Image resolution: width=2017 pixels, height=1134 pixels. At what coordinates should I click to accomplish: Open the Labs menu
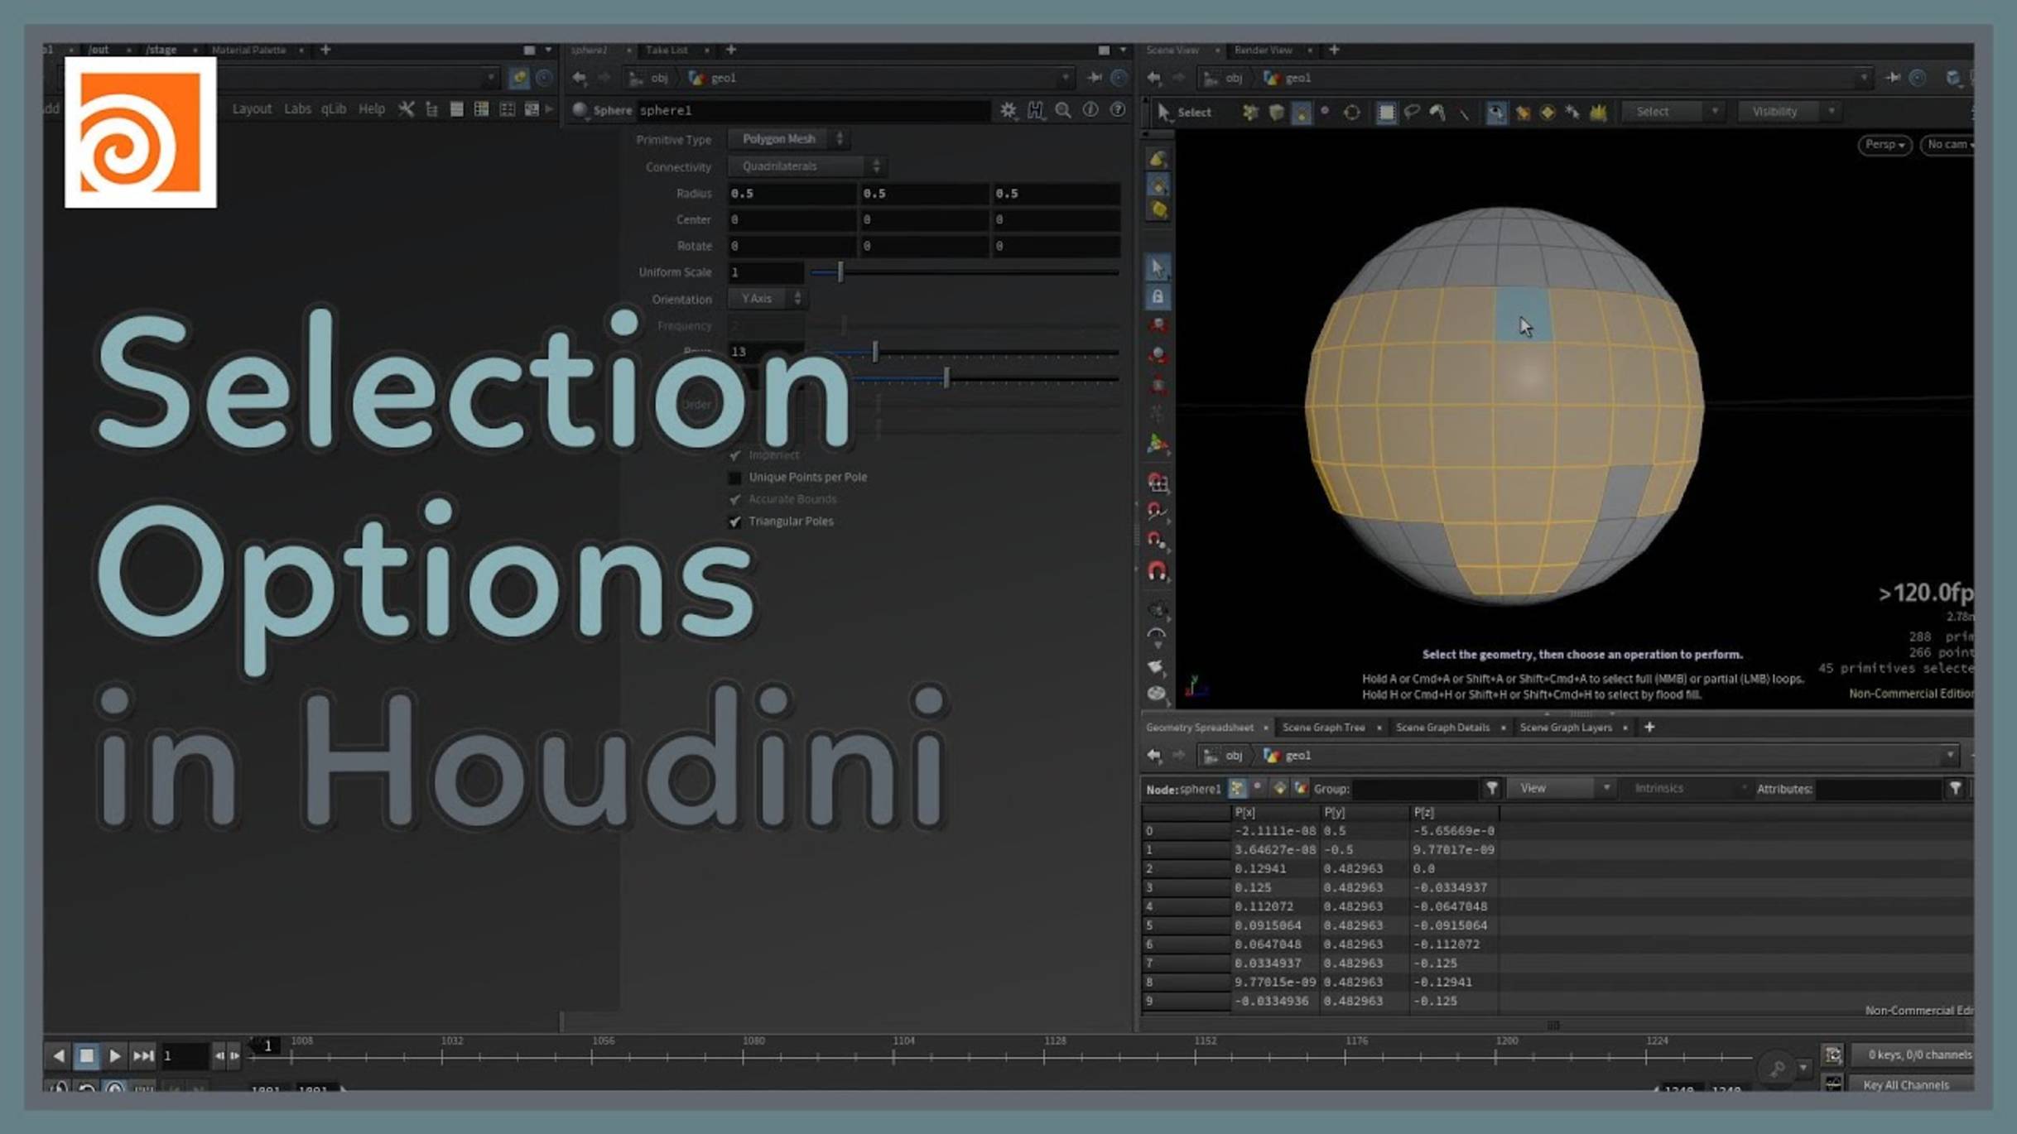click(x=298, y=108)
